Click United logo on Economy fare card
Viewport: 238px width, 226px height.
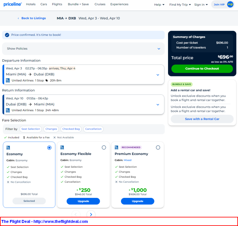tap(8, 147)
